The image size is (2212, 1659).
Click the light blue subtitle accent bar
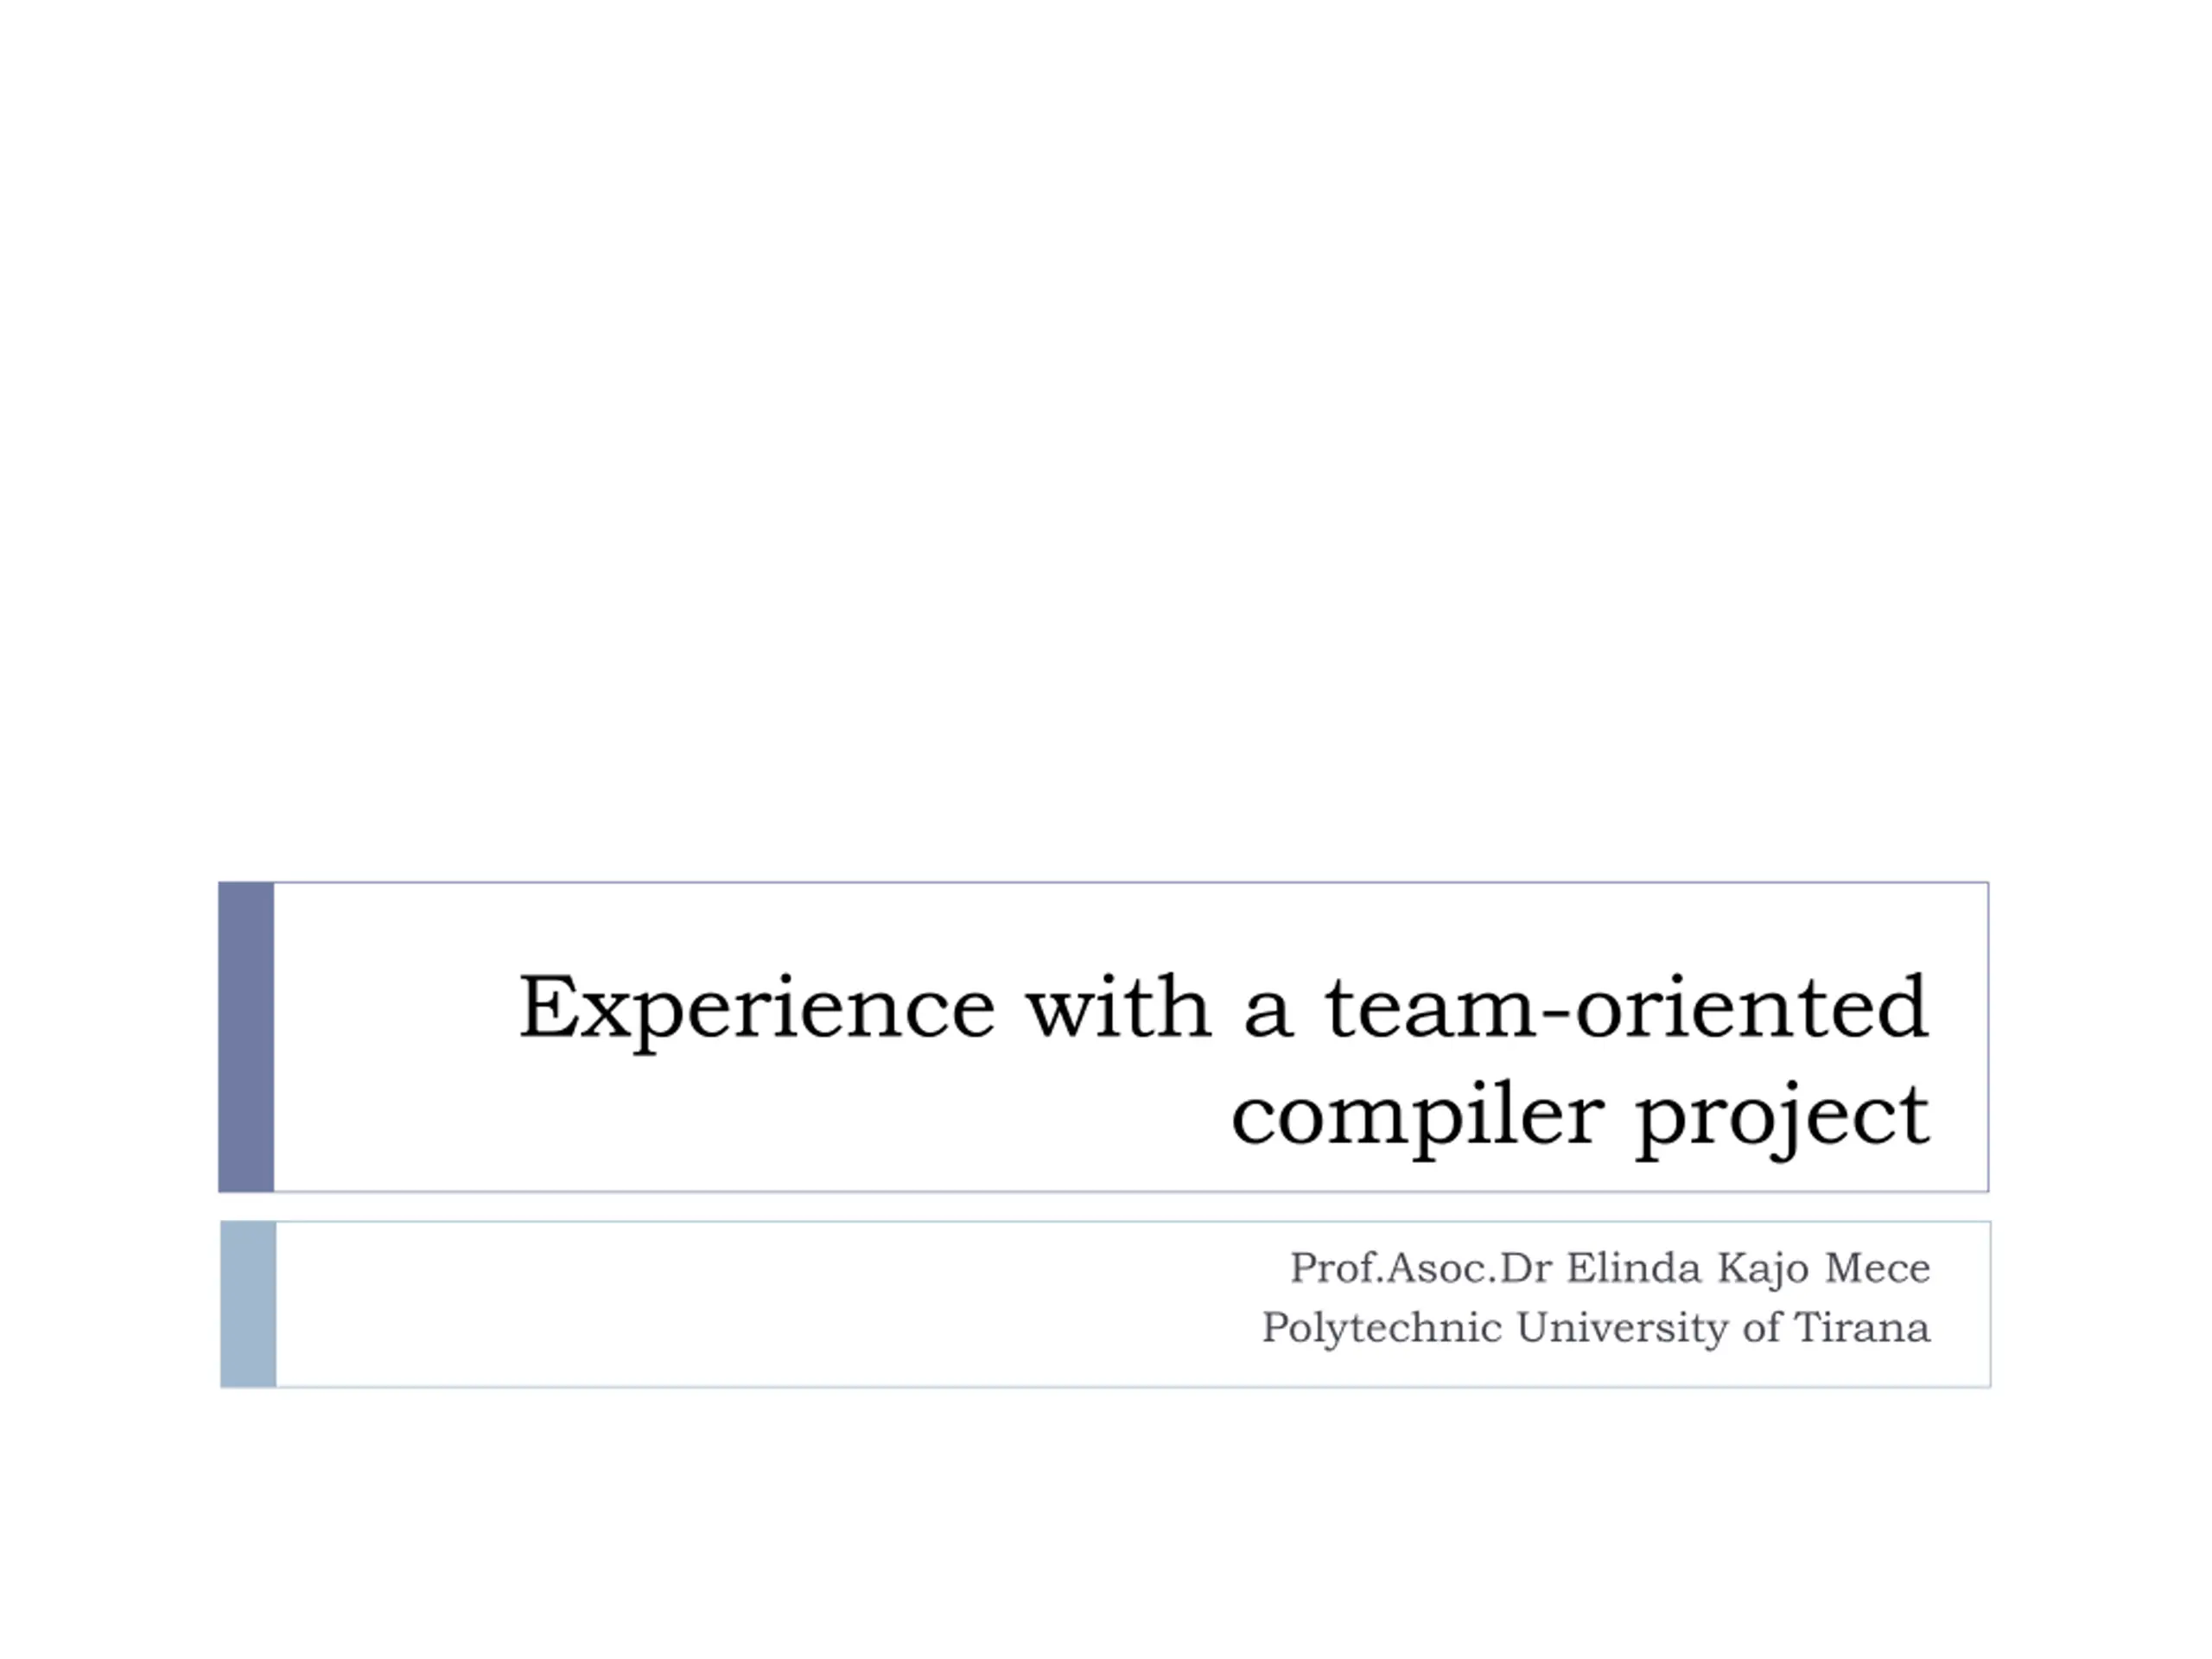pyautogui.click(x=248, y=1304)
